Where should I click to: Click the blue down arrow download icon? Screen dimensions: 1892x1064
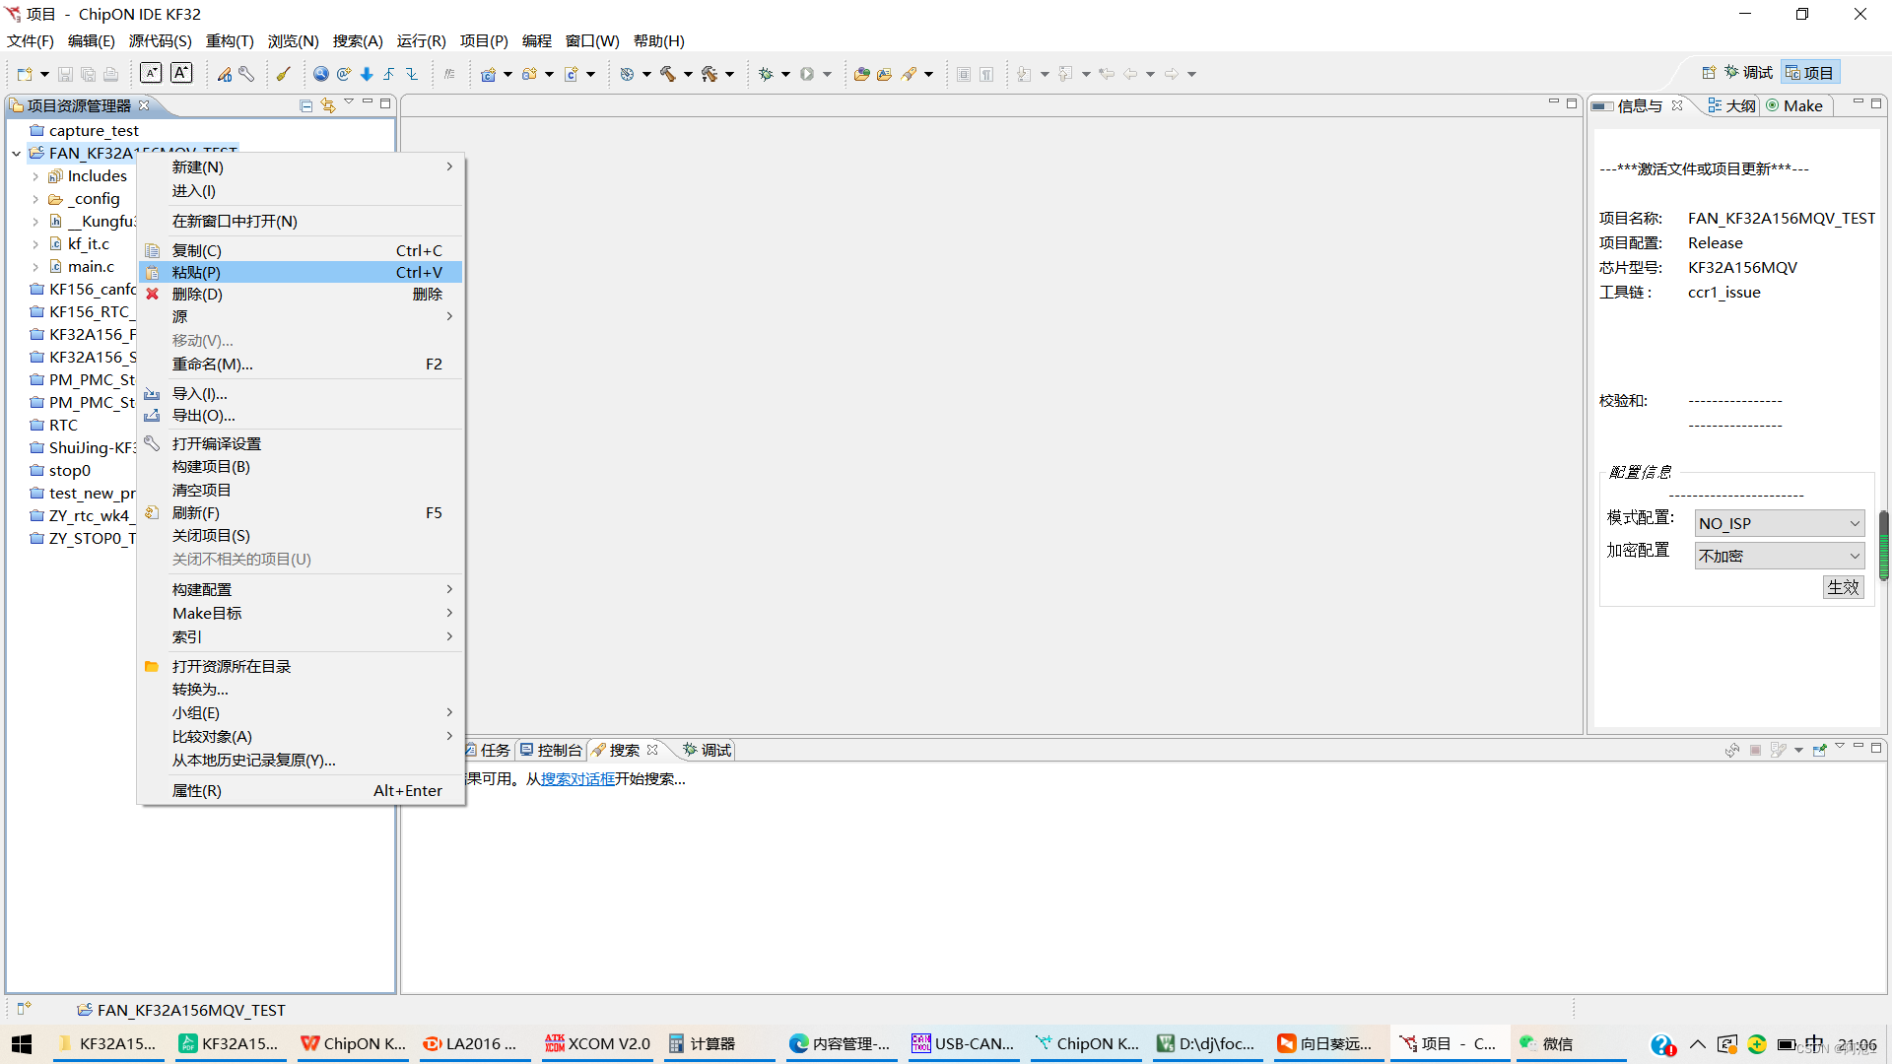pos(367,74)
